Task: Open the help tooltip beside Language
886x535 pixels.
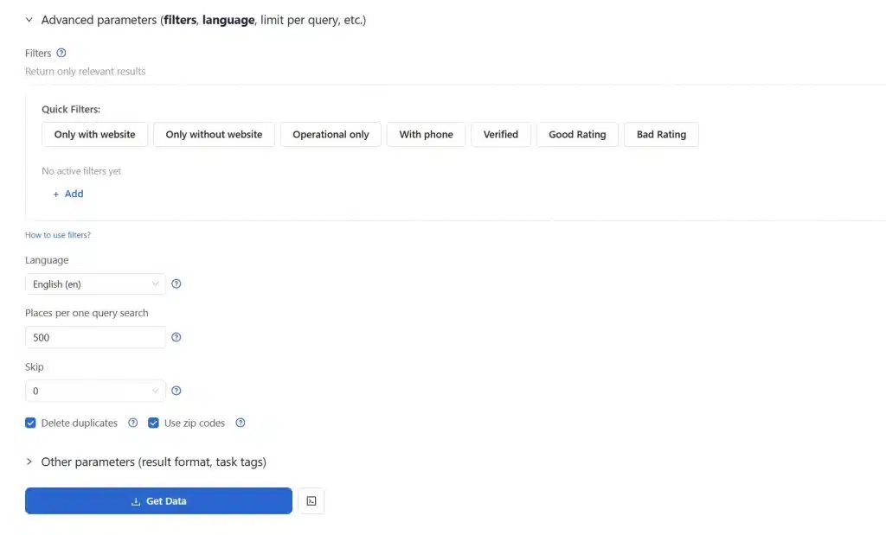Action: [x=177, y=283]
